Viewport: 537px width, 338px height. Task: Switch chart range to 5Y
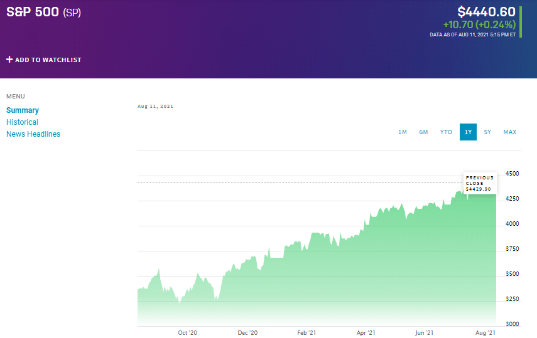(x=487, y=132)
